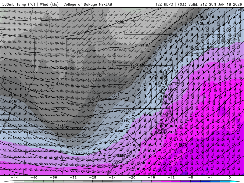Image resolution: width=244 pixels, height=183 pixels.
Task: Click the -32 colorbar tick label
Action: [x=73, y=178]
